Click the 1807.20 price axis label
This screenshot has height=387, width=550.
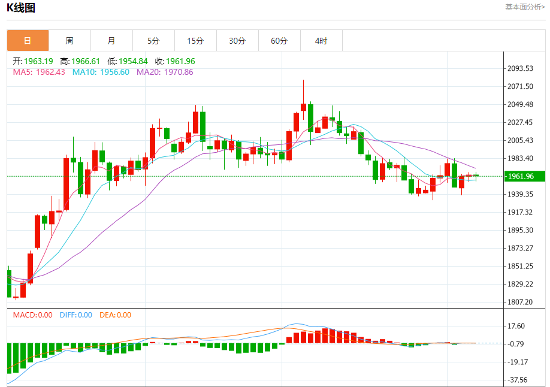(x=520, y=302)
